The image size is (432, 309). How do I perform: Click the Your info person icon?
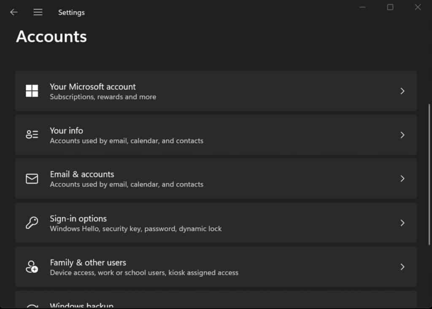coord(32,134)
